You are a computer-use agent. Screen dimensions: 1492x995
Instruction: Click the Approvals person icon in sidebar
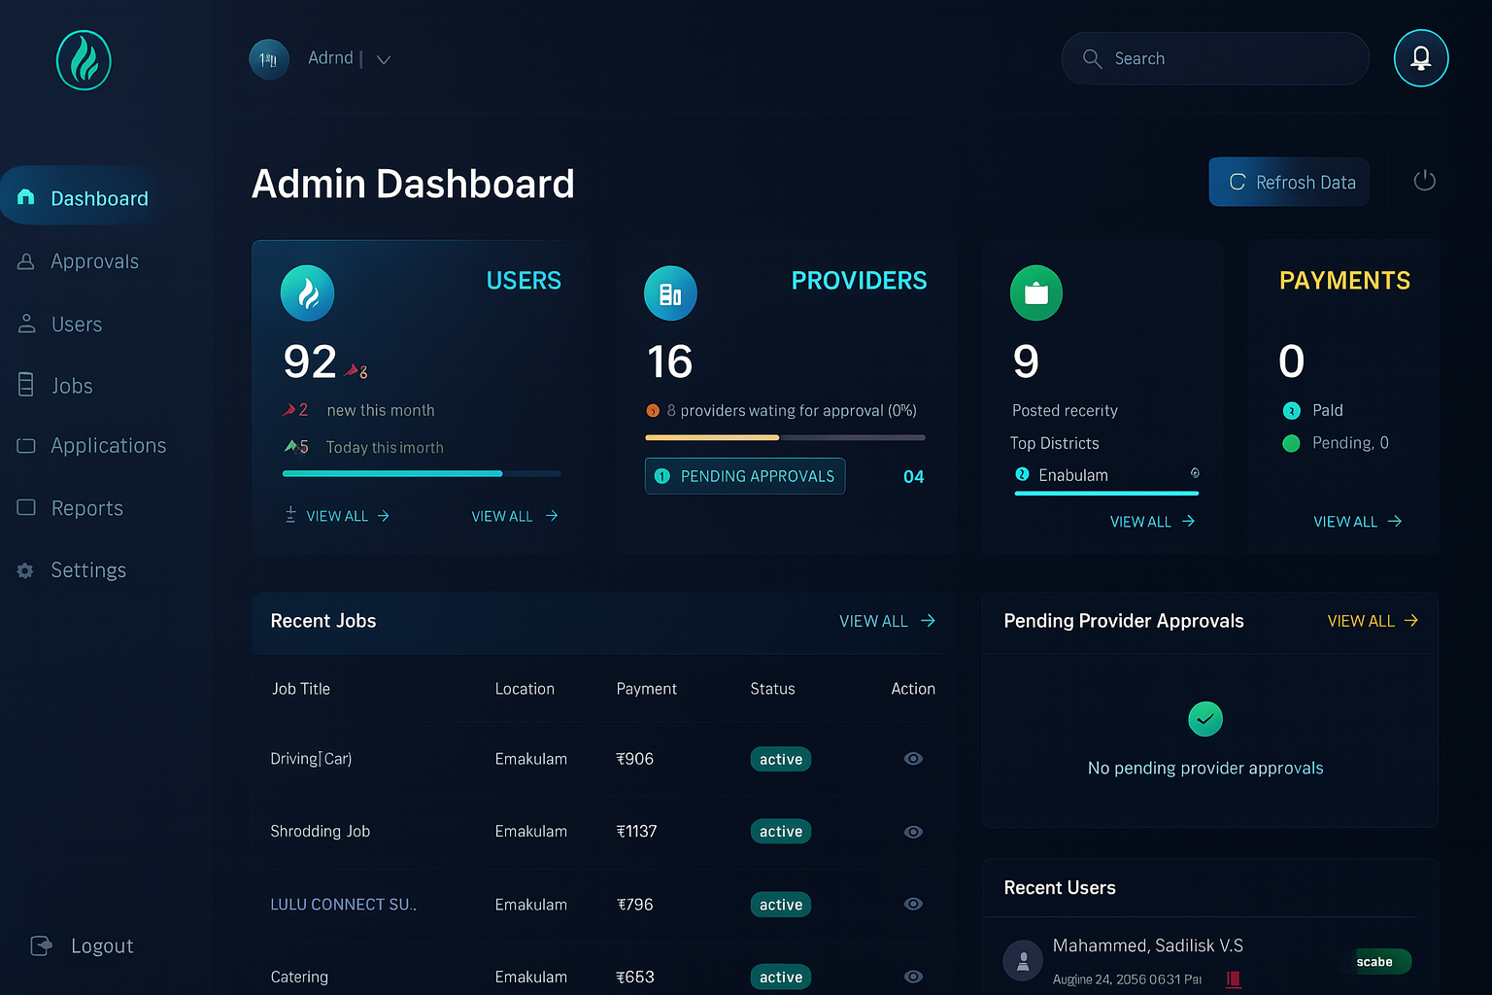point(24,260)
